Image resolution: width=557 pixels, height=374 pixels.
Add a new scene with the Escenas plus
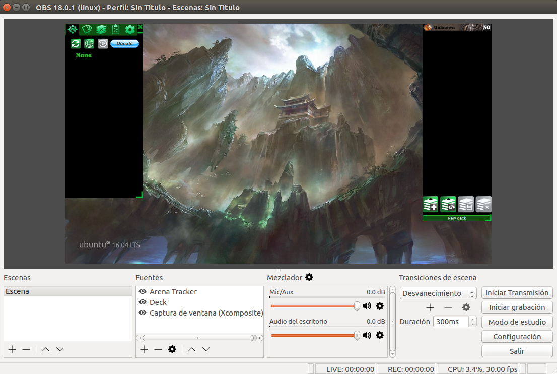pos(12,349)
